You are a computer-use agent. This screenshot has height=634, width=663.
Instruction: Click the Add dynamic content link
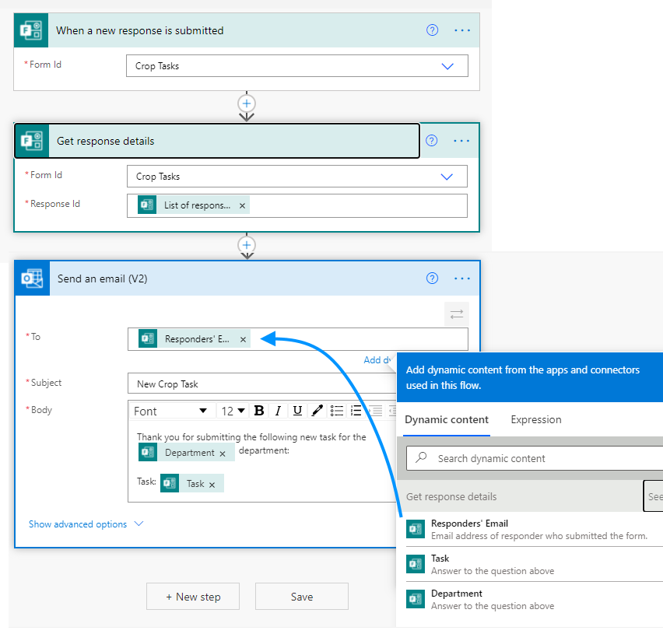click(x=377, y=360)
